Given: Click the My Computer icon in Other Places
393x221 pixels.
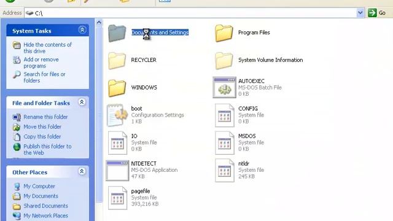Looking at the screenshot, I should coord(17,187).
